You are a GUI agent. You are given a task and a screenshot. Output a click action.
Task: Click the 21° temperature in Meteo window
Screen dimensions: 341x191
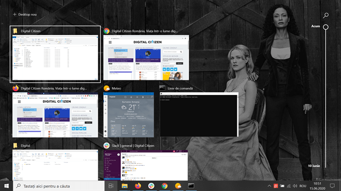pyautogui.click(x=132, y=107)
